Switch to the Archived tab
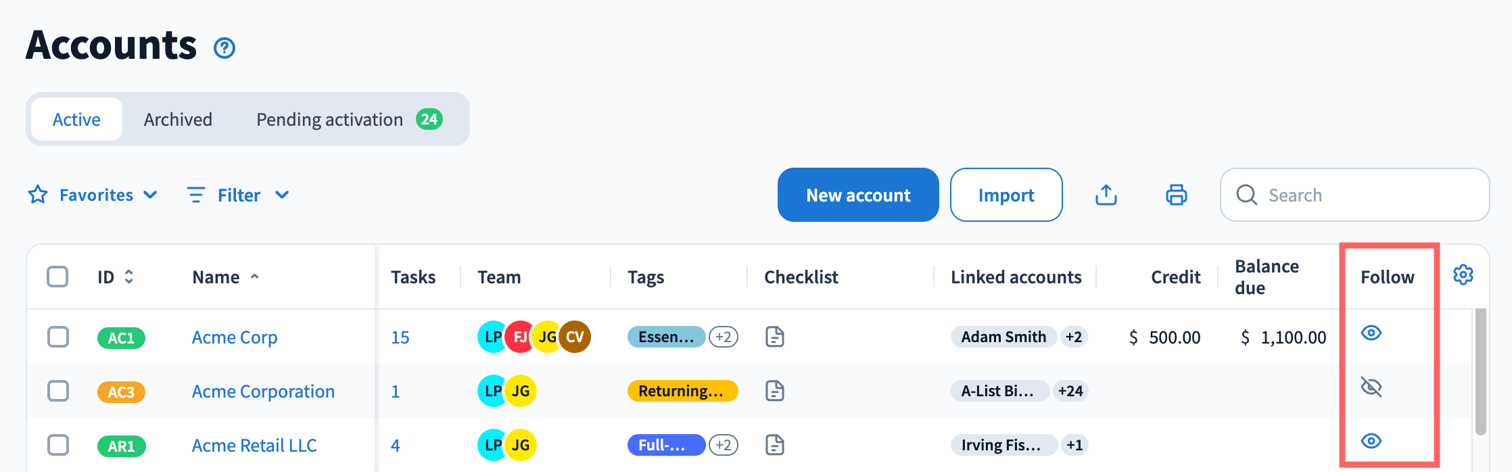Image resolution: width=1512 pixels, height=472 pixels. pos(178,119)
